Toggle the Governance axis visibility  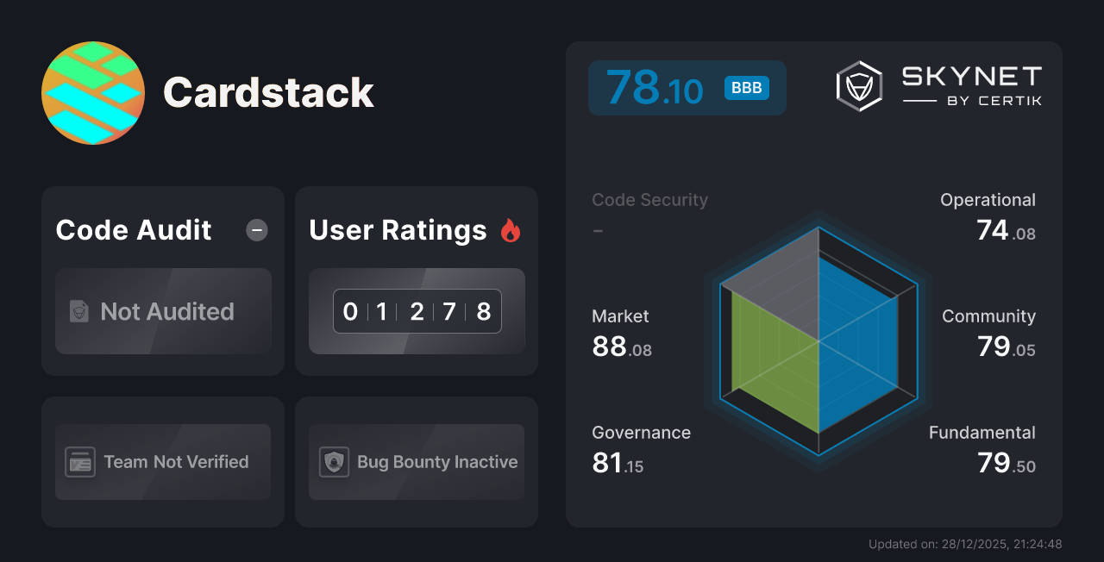click(x=641, y=432)
